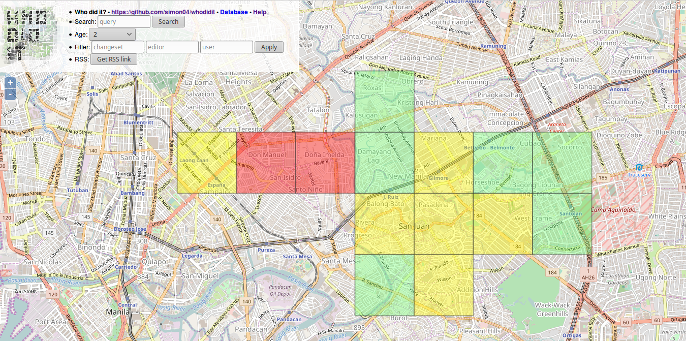Open the Help link
The image size is (686, 341).
[x=260, y=12]
